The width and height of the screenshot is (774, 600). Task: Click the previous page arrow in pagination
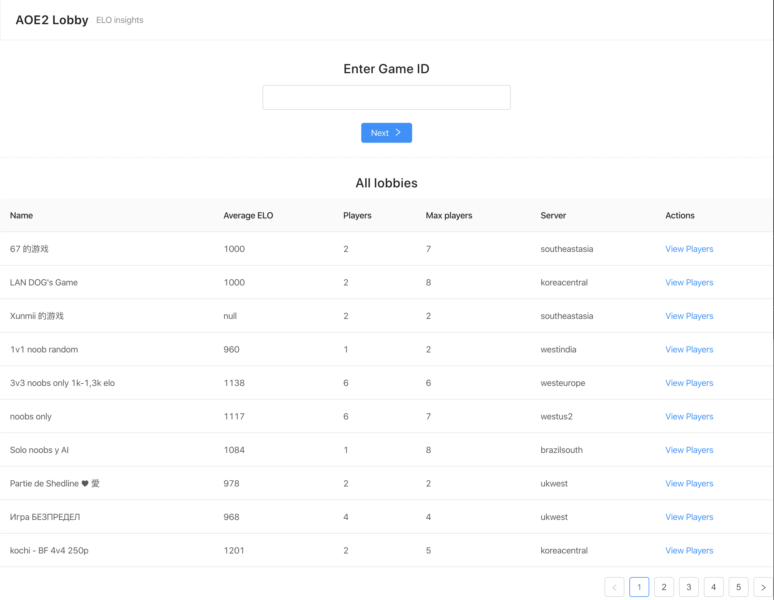tap(614, 587)
